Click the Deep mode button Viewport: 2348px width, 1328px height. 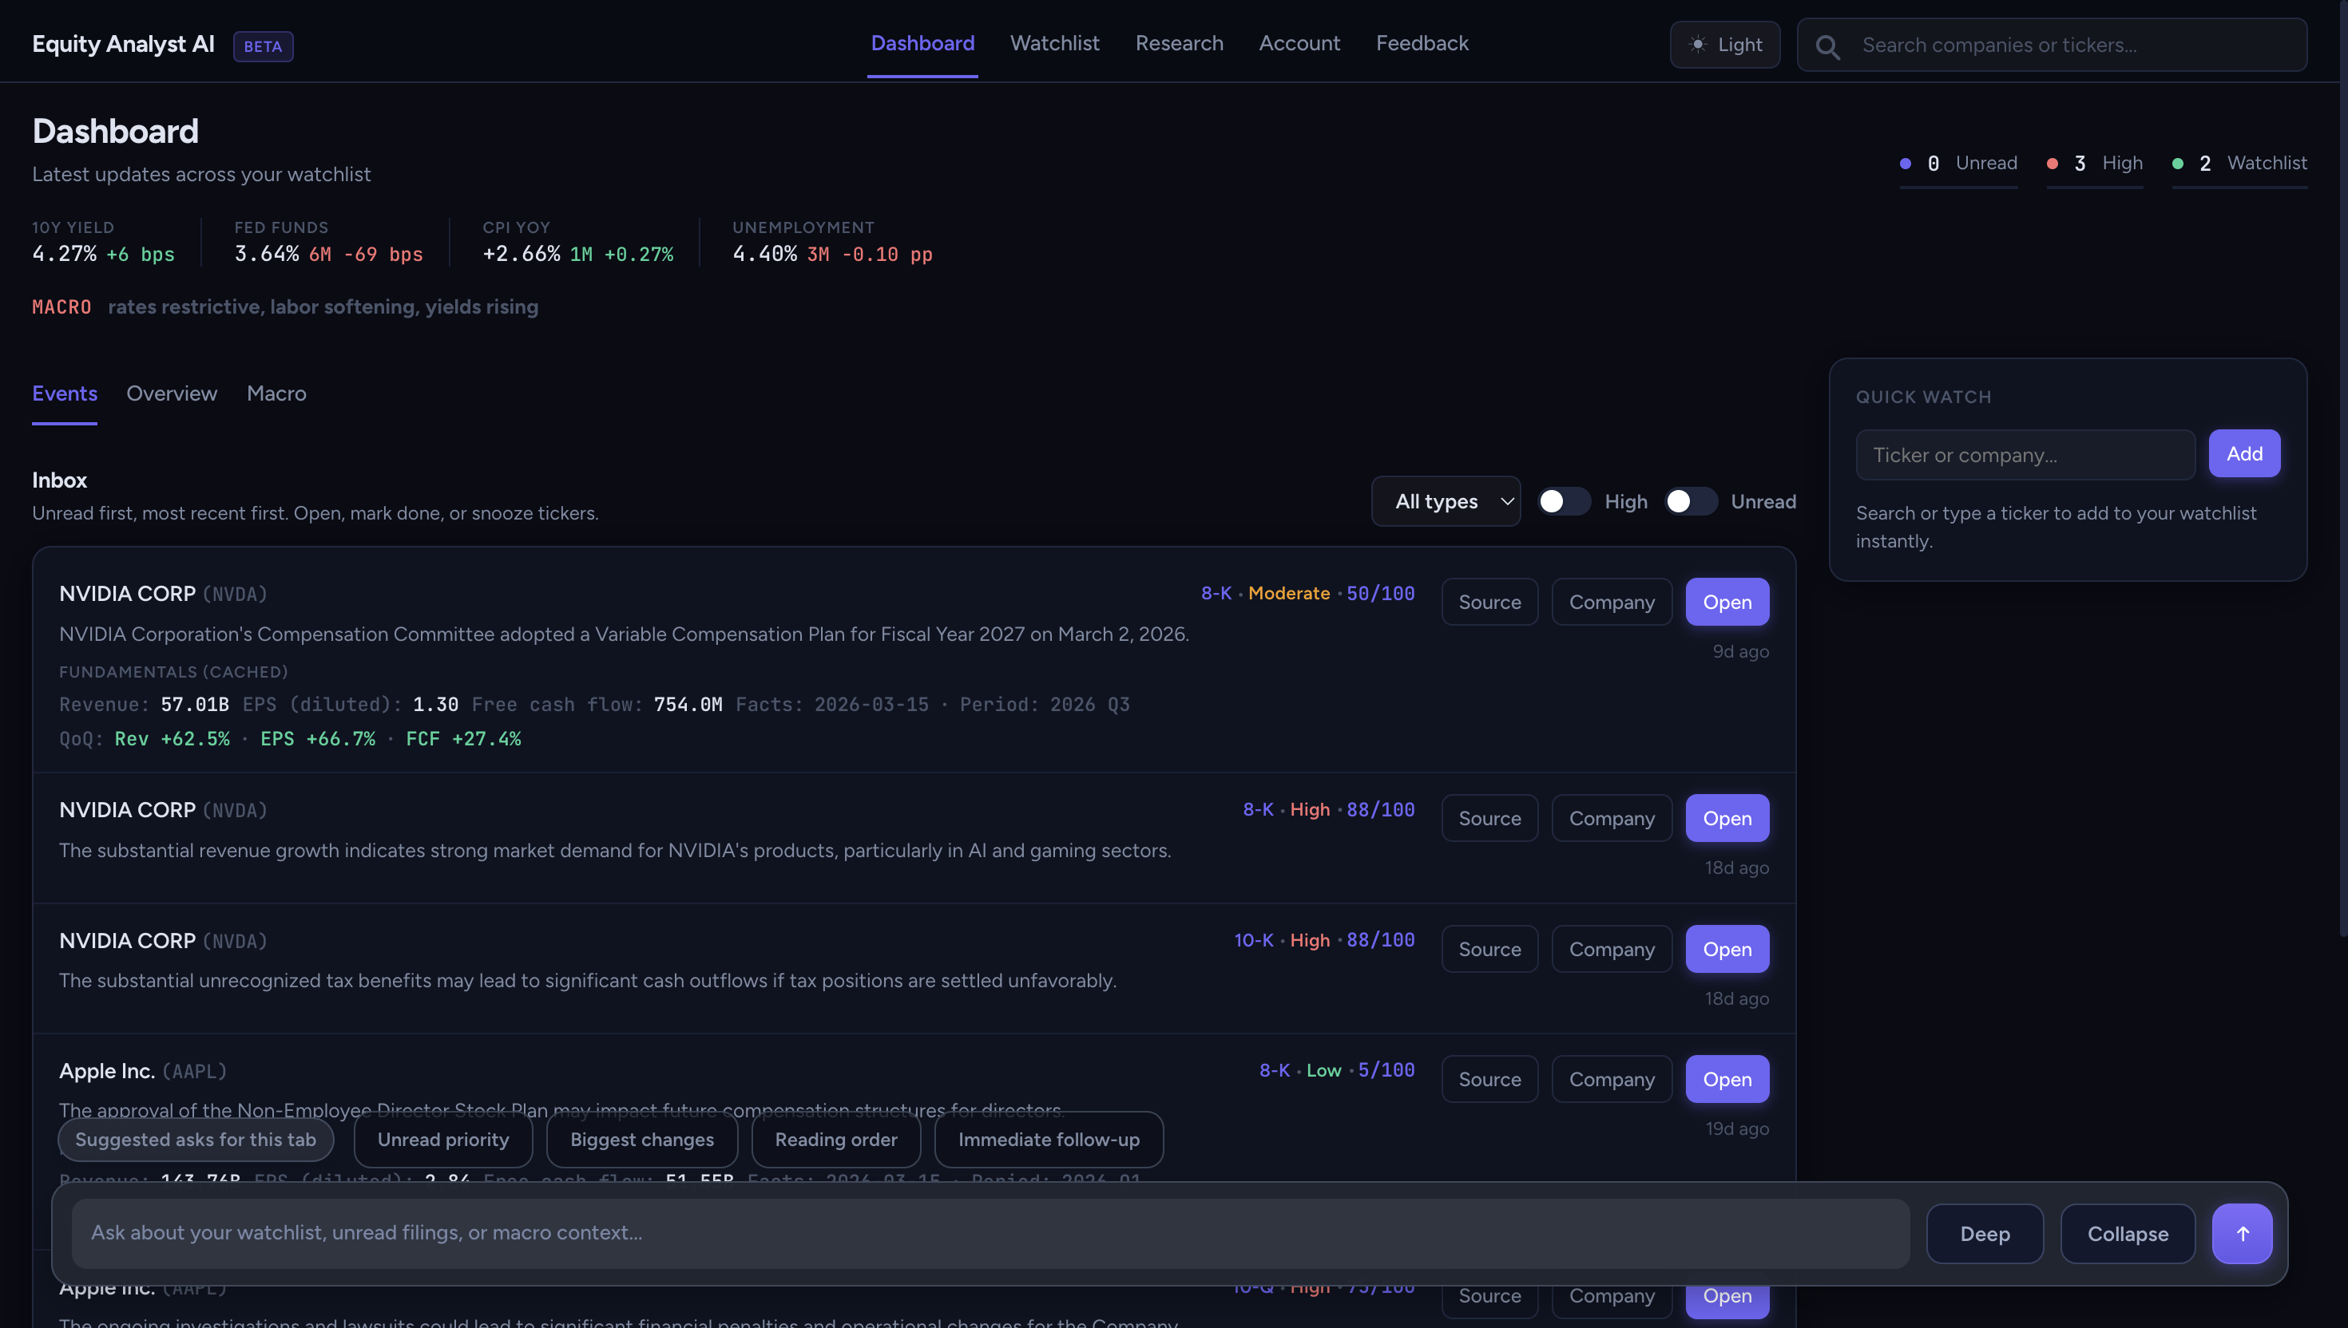pyautogui.click(x=1984, y=1233)
